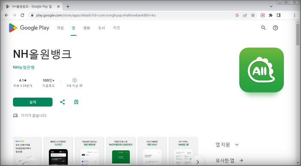Add app to wishlist bookmark icon
Screen dimensions: 301x166
(x=76, y=102)
